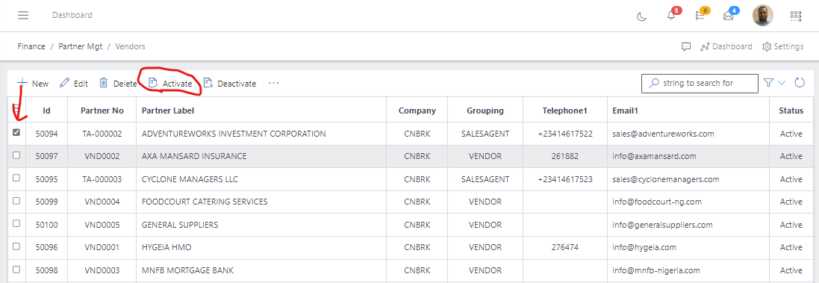Select the MNFB MORTGAGE BANK label
The image size is (819, 283).
[187, 270]
